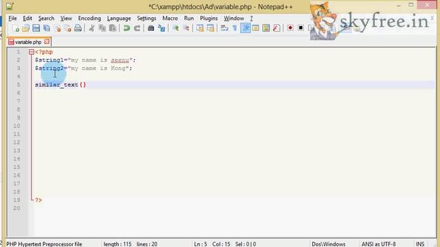Viewport: 440px width, 247px height.
Task: Click the Dos\Windows line ending status field
Action: [329, 244]
